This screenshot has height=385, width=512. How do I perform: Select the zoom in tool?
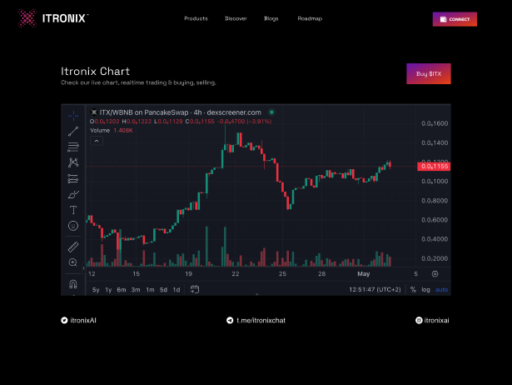(72, 262)
